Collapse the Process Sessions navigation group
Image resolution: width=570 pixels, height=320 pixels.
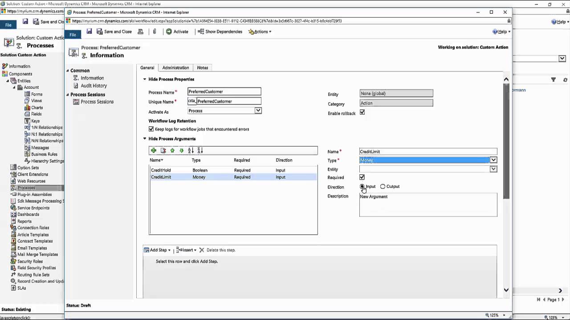[x=68, y=95]
